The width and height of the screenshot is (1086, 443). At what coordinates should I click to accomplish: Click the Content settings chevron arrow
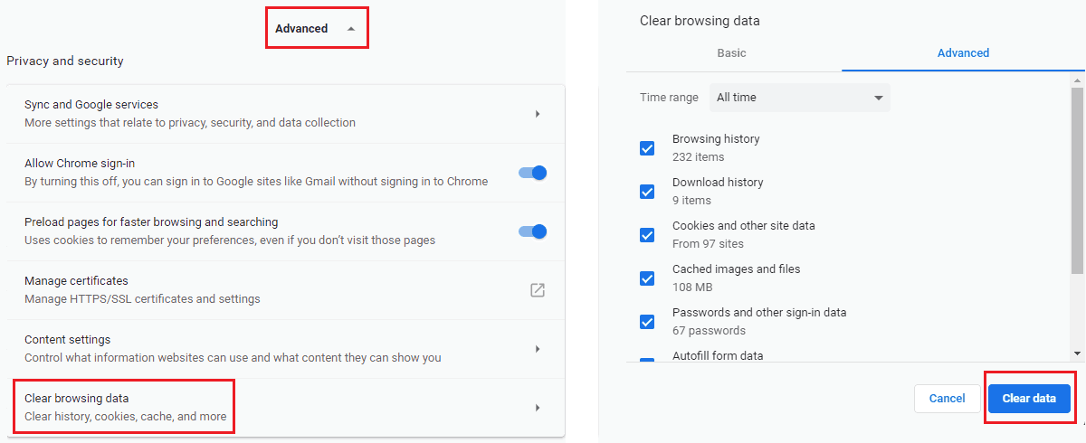coord(538,349)
